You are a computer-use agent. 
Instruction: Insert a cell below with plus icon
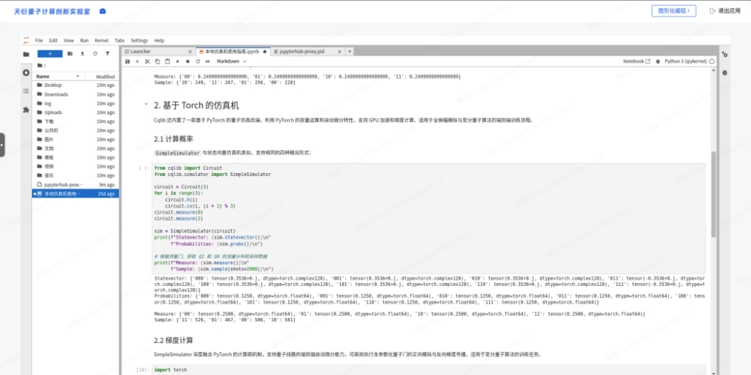coord(137,61)
